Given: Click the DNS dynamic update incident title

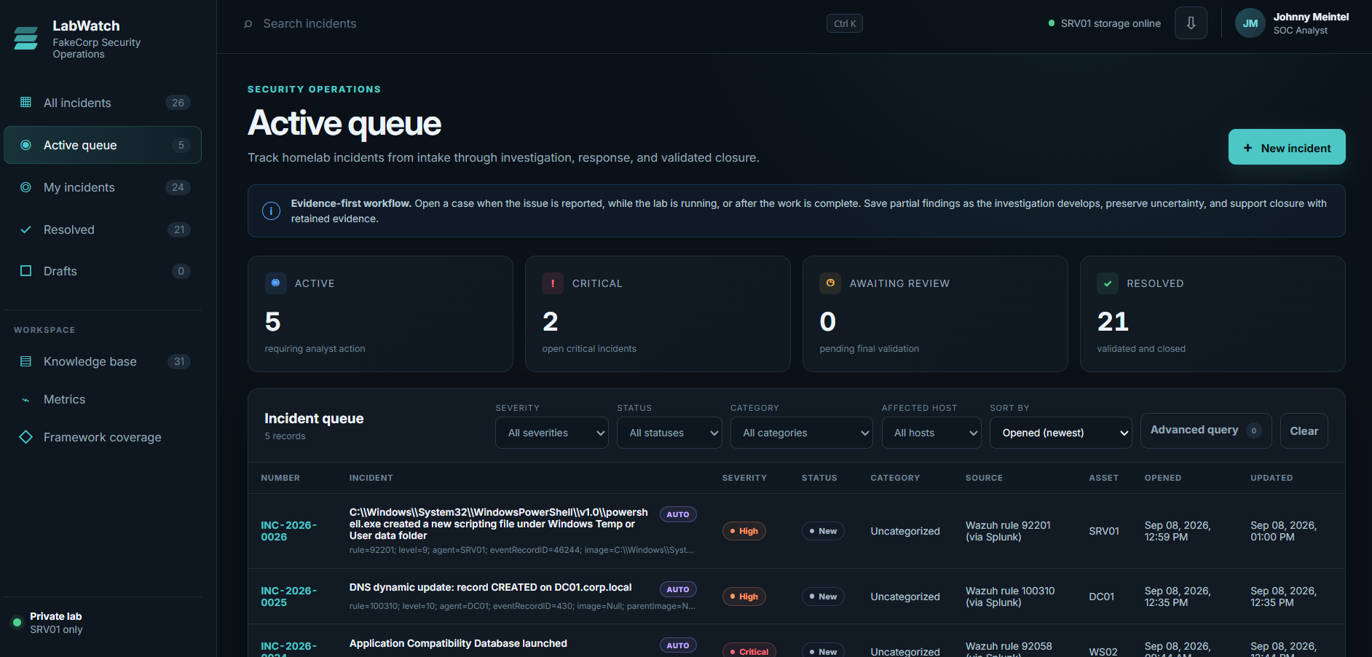Looking at the screenshot, I should click(490, 587).
